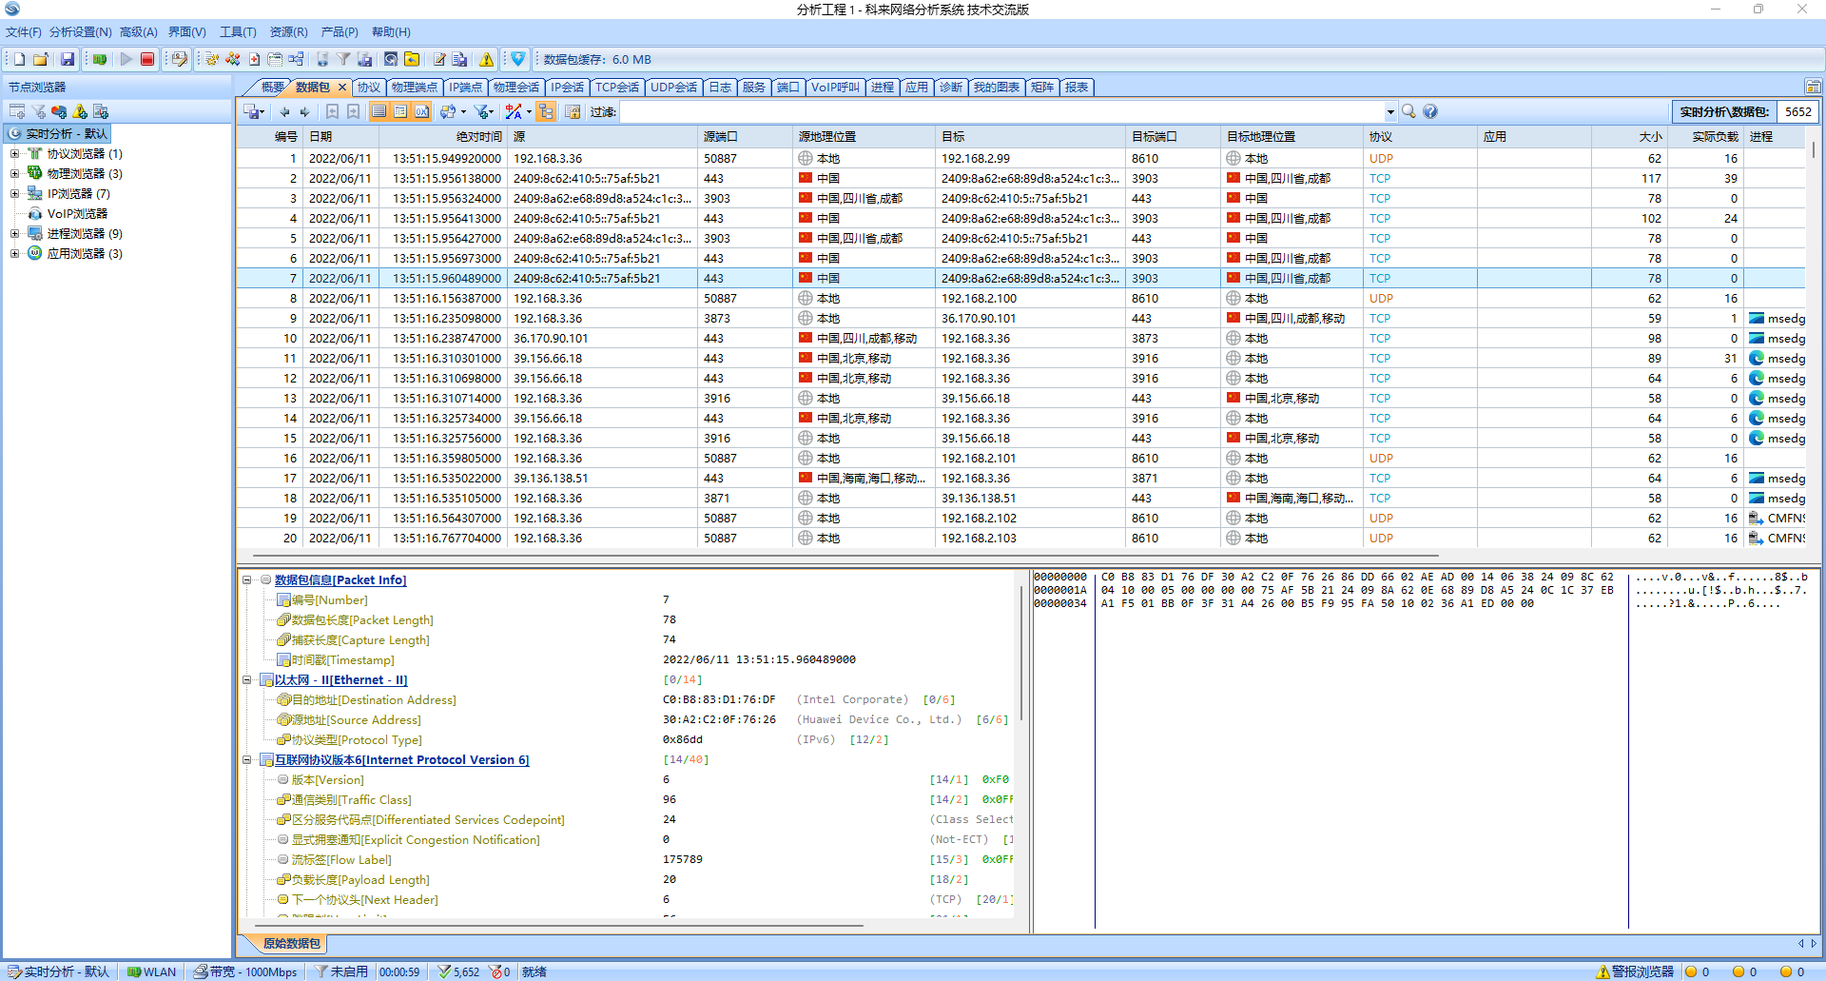Click the search magnifier beside the filter box
The image size is (1826, 981).
tap(1408, 111)
